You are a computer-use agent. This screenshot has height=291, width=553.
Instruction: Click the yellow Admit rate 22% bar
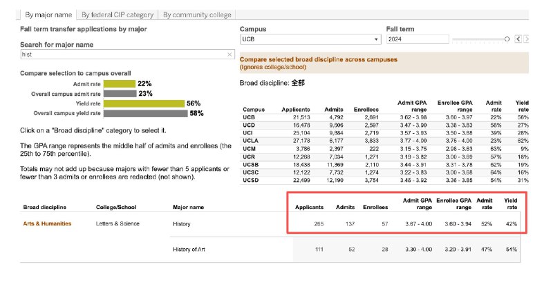tap(119, 83)
